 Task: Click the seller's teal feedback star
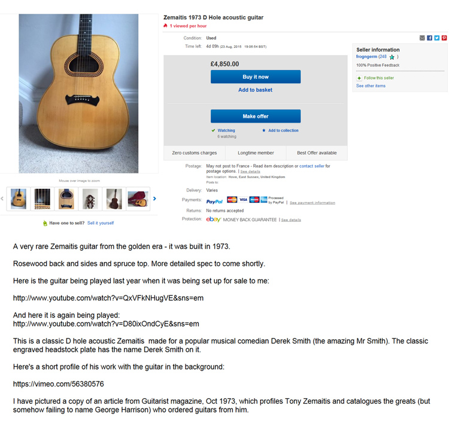click(392, 57)
